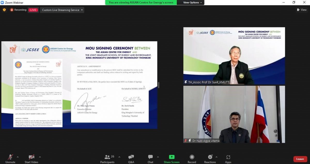Click the red Leave button

tap(300, 159)
